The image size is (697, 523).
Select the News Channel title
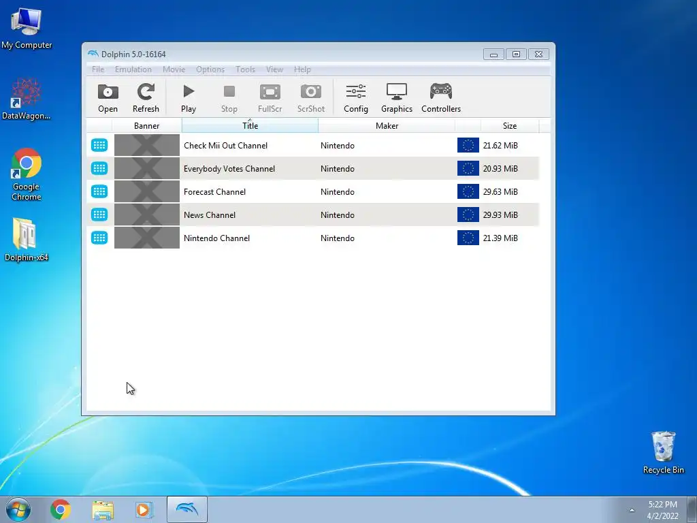coord(210,215)
